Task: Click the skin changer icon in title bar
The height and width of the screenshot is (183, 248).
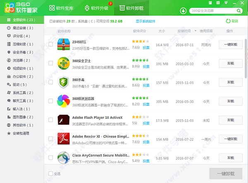Action: 218,3
